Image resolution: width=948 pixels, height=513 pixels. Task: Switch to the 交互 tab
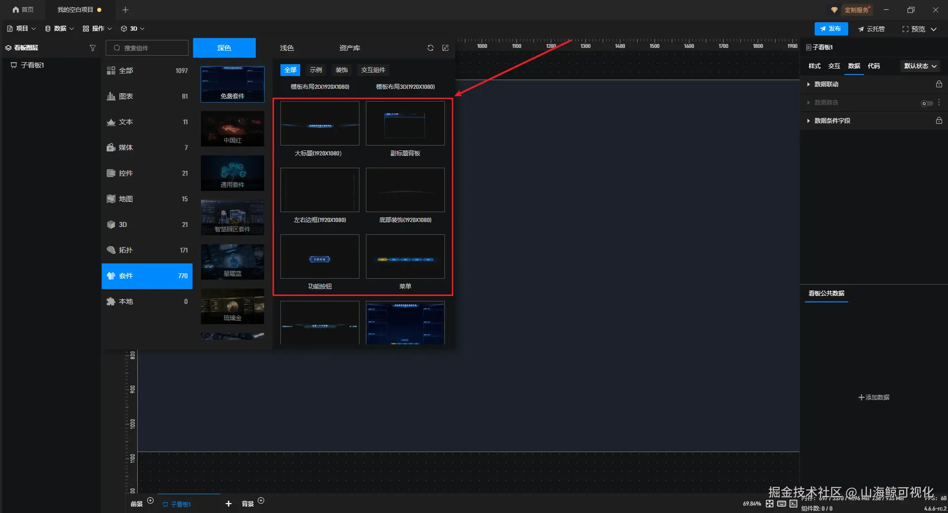tap(834, 66)
